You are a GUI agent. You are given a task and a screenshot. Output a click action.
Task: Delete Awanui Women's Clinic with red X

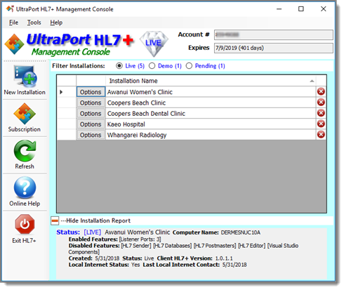click(x=321, y=91)
